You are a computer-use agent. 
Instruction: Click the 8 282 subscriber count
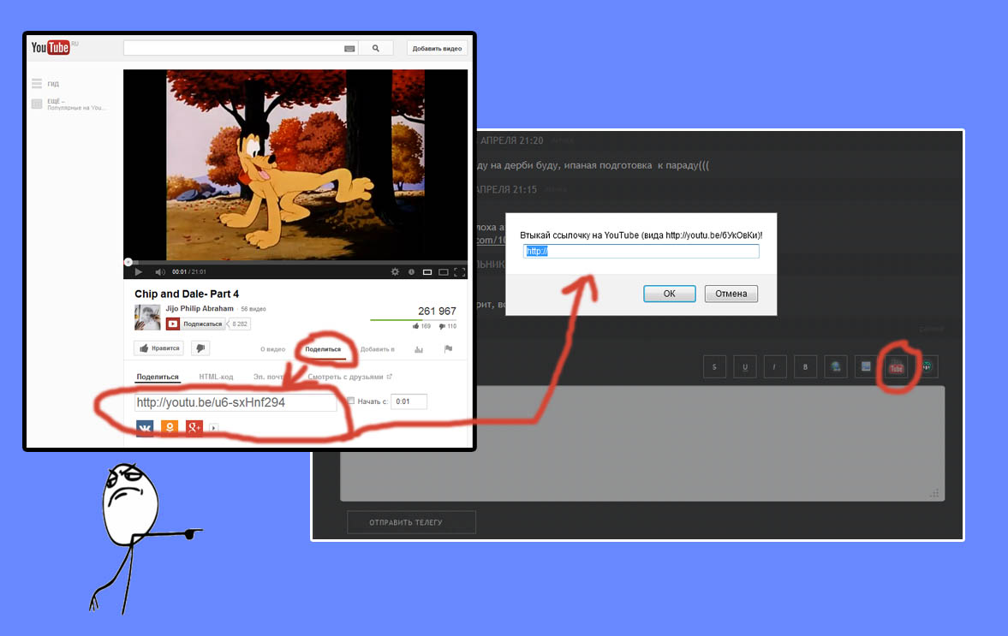tap(240, 324)
